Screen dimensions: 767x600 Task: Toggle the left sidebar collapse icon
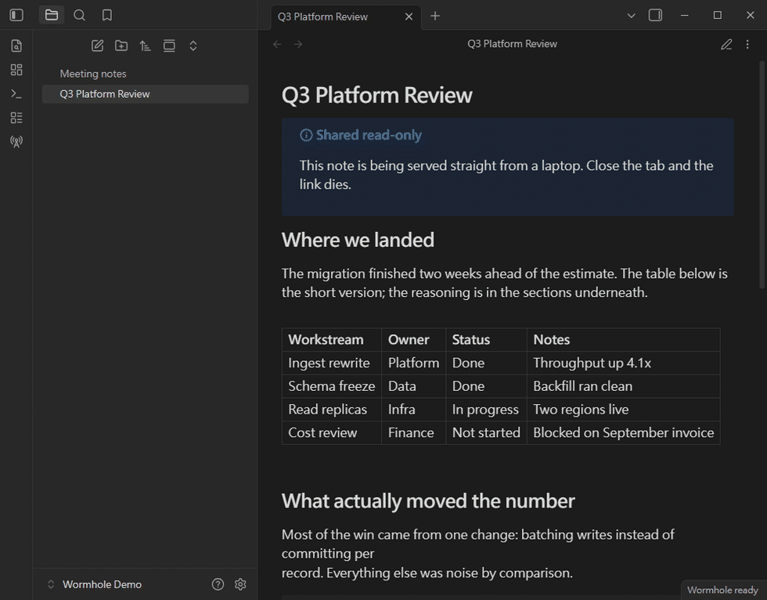(x=16, y=15)
